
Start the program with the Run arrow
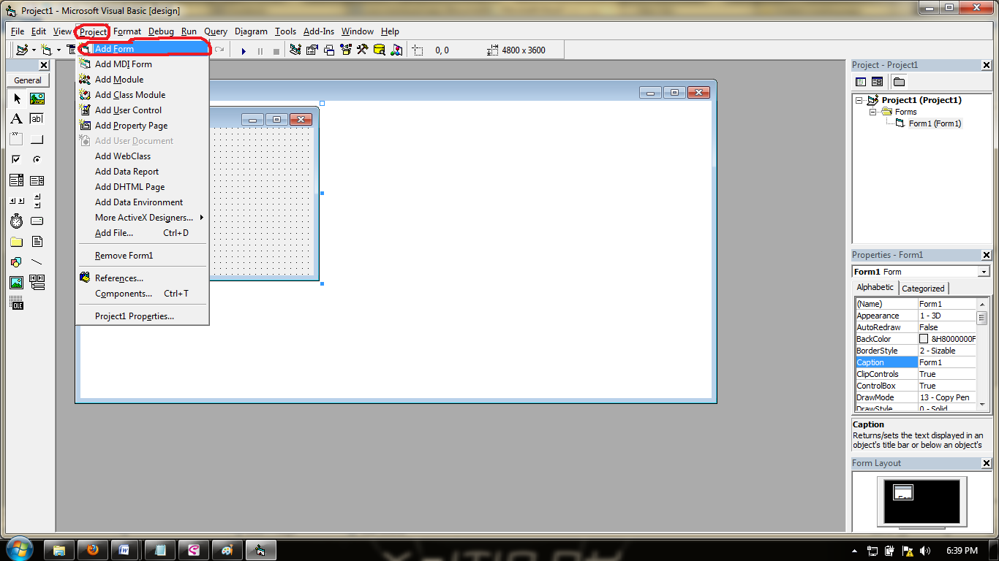[244, 50]
